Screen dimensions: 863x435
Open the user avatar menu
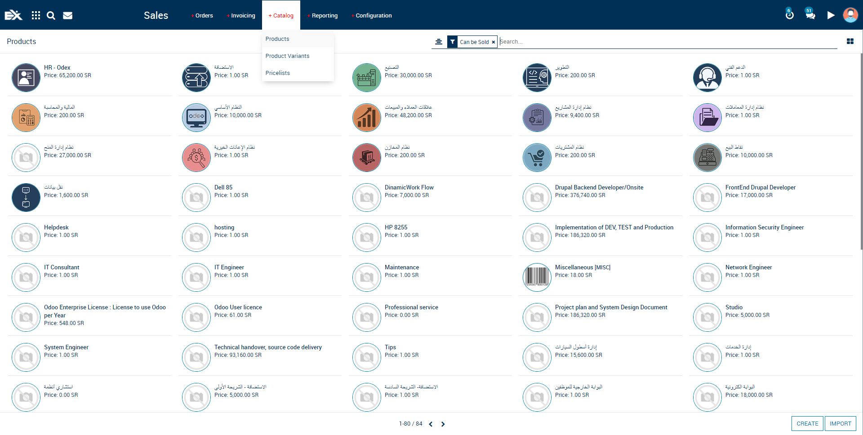(x=850, y=15)
